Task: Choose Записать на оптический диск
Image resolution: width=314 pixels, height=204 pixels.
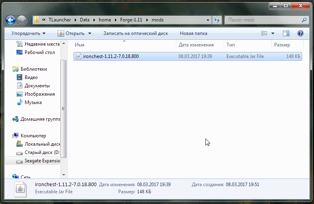Action: click(136, 33)
